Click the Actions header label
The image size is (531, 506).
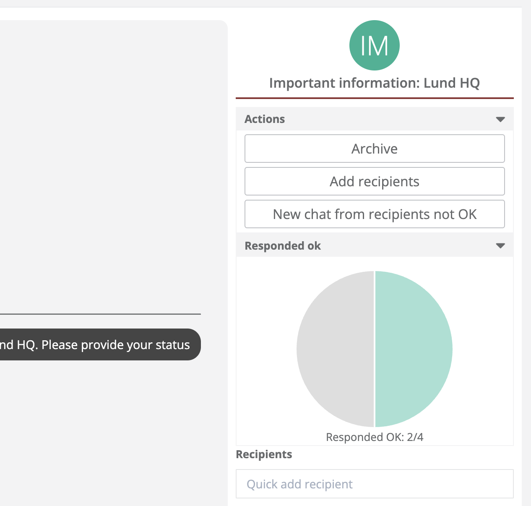[x=265, y=119]
